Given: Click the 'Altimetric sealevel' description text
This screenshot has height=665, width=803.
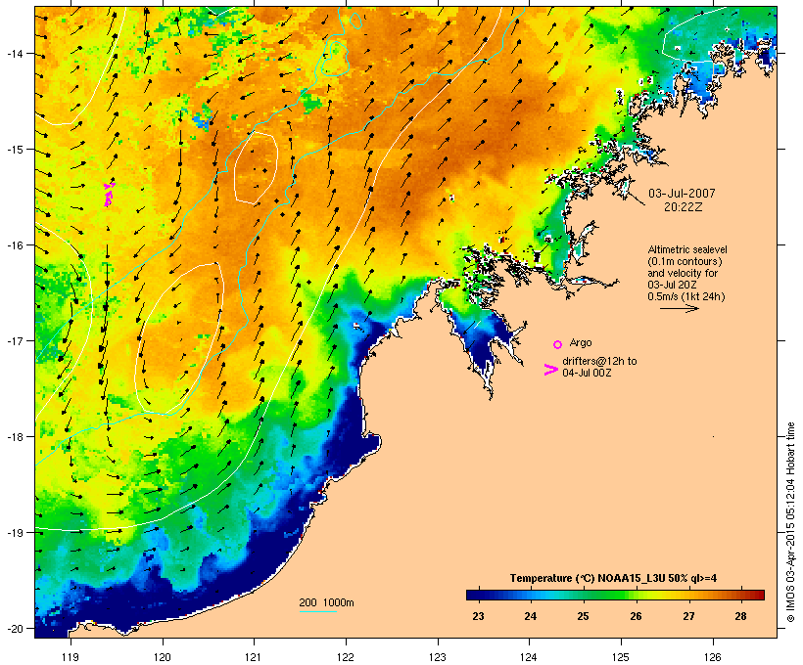Looking at the screenshot, I should point(687,249).
